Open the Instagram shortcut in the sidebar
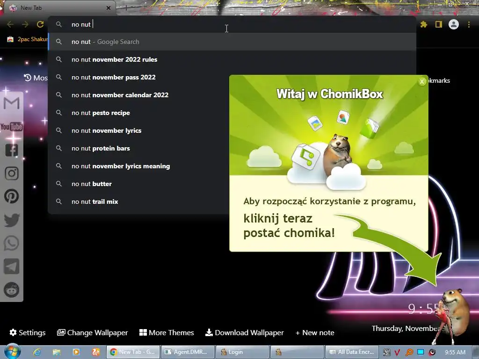This screenshot has width=479, height=359. pos(12,173)
